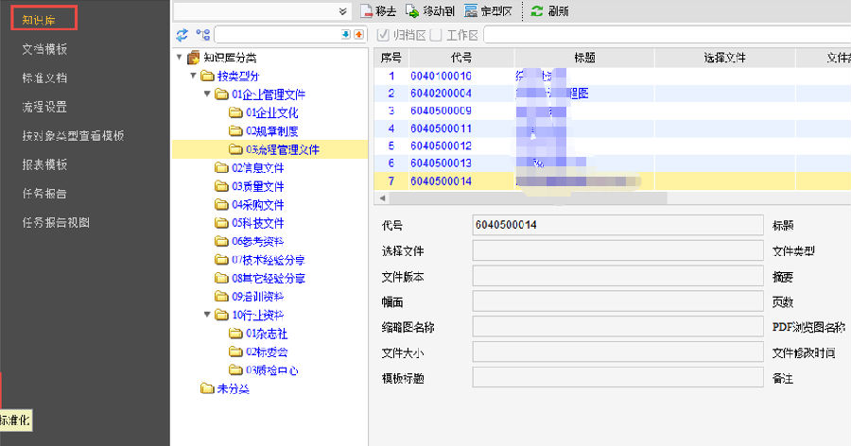851x446 pixels.
Task: Click the 代号 field showing 6040500014
Action: 617,225
